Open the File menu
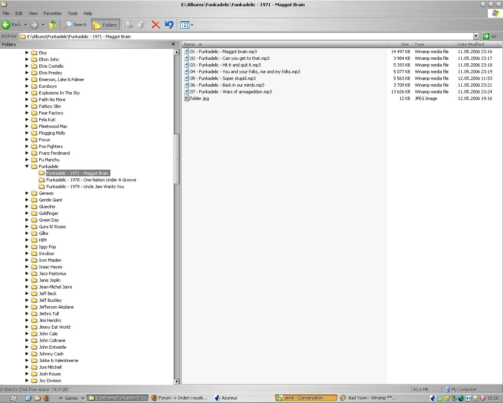The image size is (503, 403). point(6,13)
